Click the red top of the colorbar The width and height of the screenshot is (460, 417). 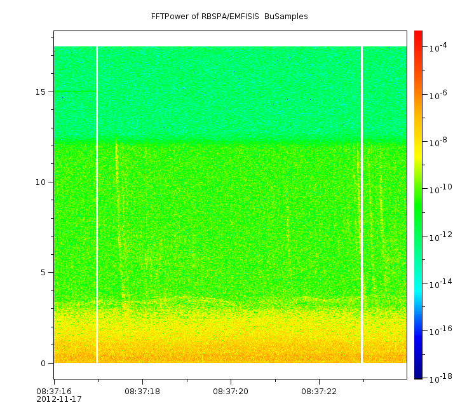click(x=418, y=37)
